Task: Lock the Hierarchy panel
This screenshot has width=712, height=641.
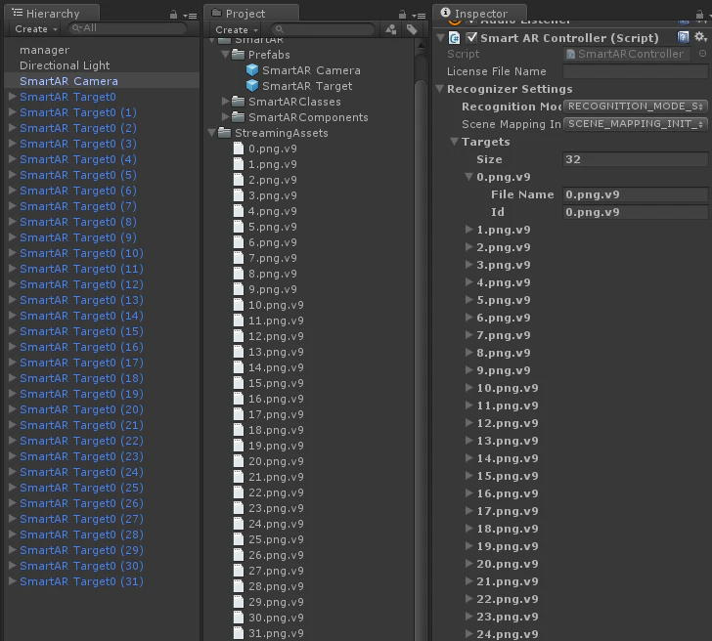Action: [173, 15]
